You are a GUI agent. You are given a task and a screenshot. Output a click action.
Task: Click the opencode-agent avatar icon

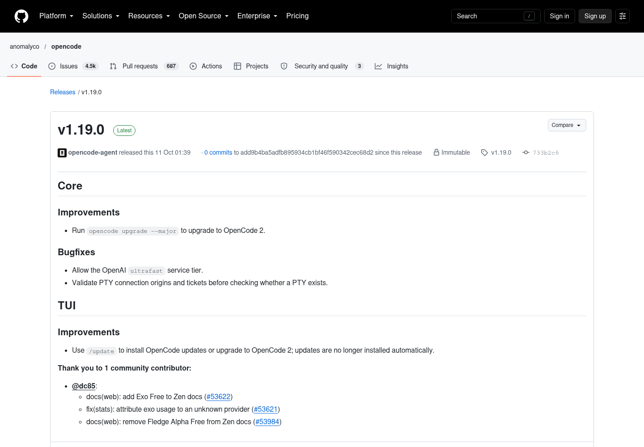pyautogui.click(x=62, y=153)
